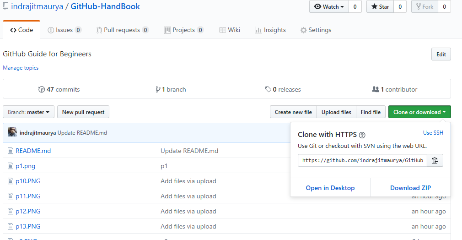Click the 'Update README.md' commit message in README.md row

[189, 151]
